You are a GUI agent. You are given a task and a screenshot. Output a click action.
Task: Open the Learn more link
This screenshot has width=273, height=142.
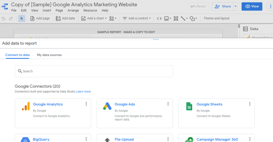tap(83, 91)
